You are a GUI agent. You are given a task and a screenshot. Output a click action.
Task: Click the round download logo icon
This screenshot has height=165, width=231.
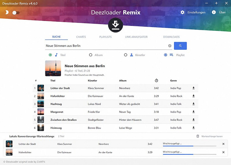[115, 25]
